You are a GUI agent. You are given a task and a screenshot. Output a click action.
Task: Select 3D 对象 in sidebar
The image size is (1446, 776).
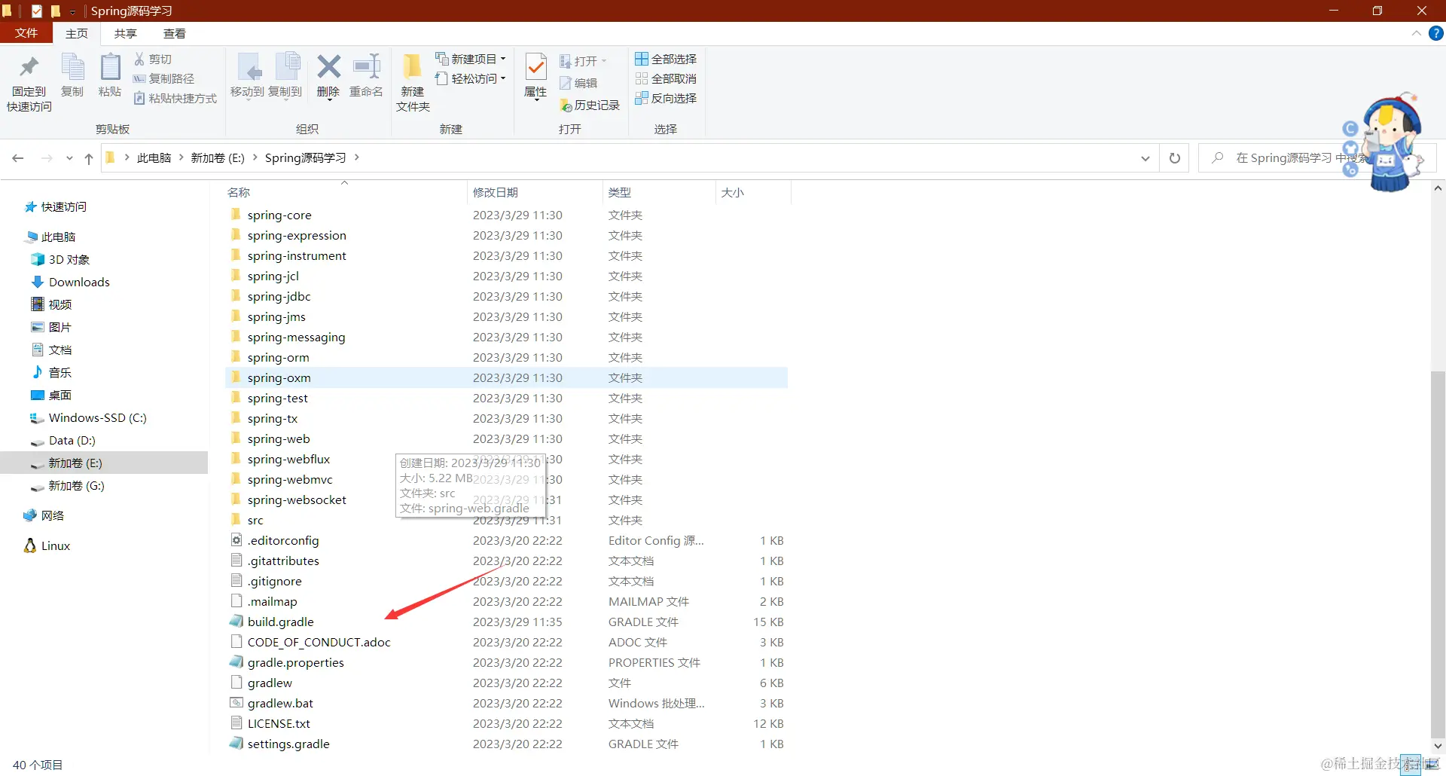coord(69,259)
